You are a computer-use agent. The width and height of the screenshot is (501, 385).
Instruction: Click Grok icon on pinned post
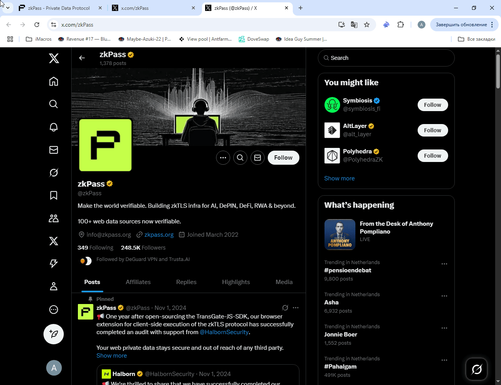(285, 308)
